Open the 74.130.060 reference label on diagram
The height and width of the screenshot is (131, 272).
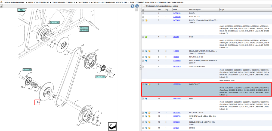(x=27, y=69)
